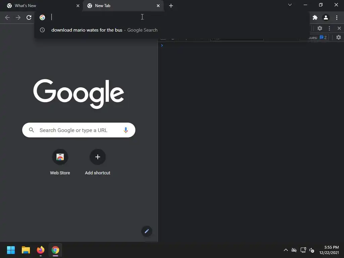Click the Google icon in address bar

(42, 17)
